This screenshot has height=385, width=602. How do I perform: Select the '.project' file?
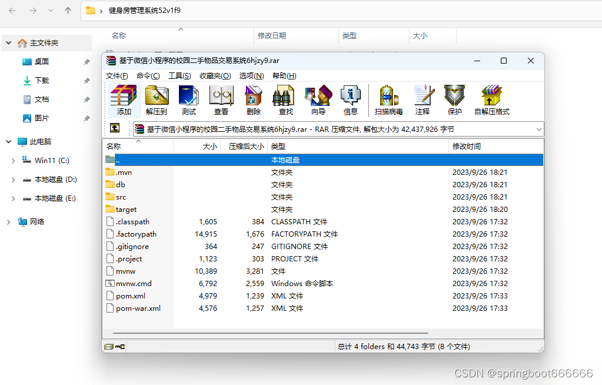pyautogui.click(x=323, y=258)
